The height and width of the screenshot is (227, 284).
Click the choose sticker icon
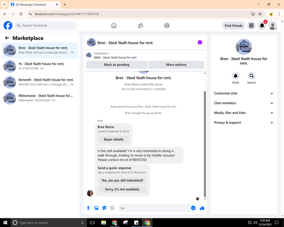point(105,208)
